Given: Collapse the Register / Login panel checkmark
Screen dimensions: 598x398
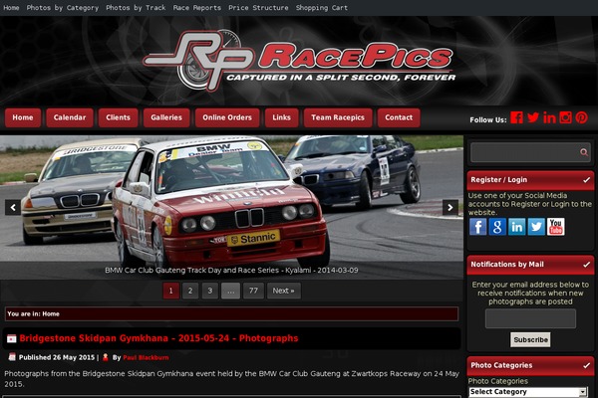Looking at the screenshot, I should tap(587, 180).
